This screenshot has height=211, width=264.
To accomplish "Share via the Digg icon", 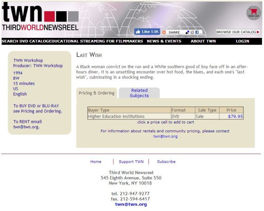I will [x=192, y=32].
